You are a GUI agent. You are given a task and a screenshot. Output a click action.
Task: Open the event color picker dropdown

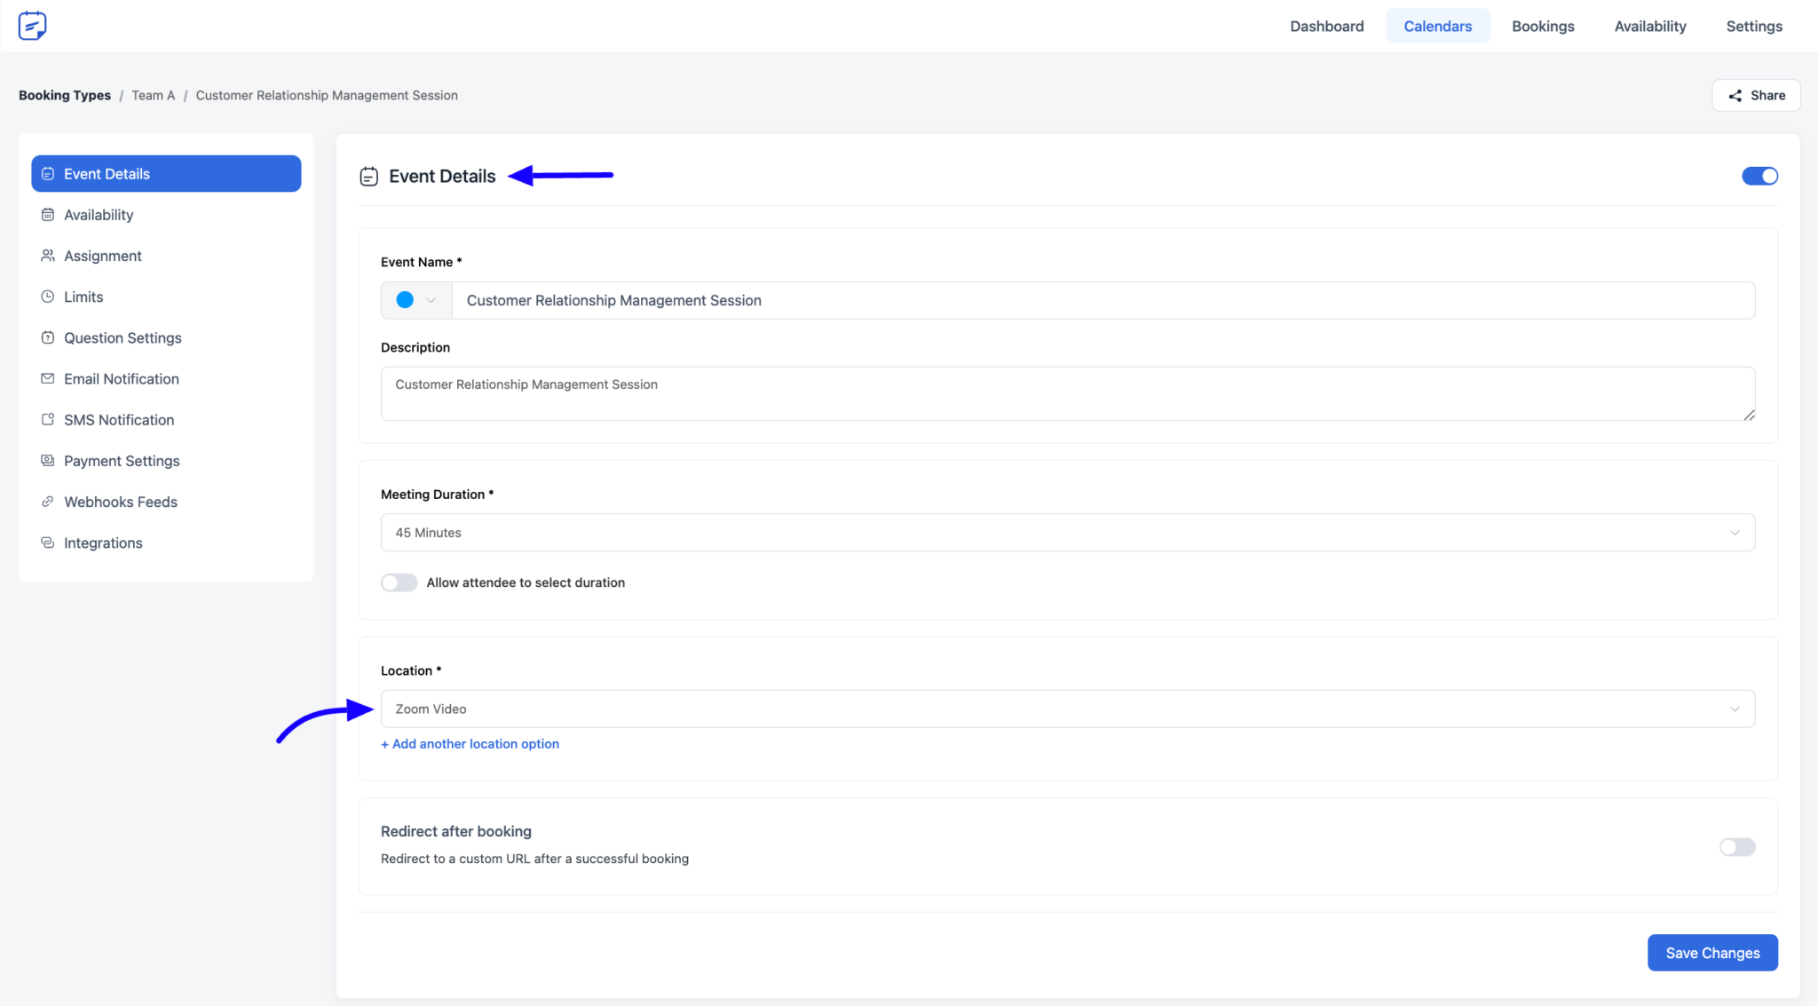click(x=416, y=300)
